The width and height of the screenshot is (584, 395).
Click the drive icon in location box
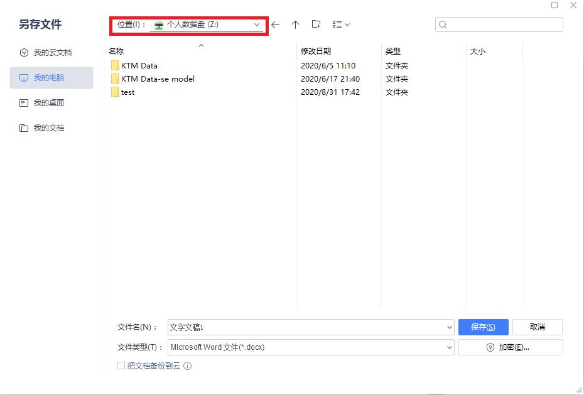(x=159, y=25)
